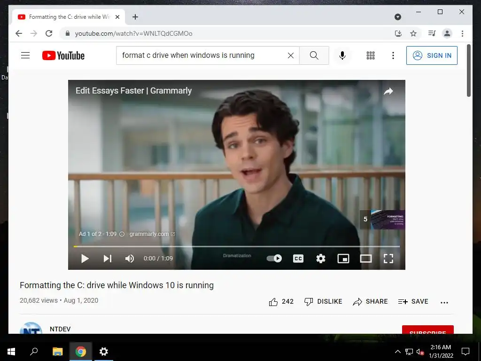Toggle the autoplay switch in player
The height and width of the screenshot is (361, 481).
(x=274, y=259)
